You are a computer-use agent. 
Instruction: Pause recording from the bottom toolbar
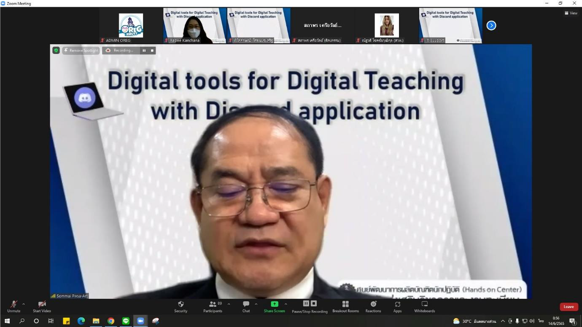tap(306, 303)
